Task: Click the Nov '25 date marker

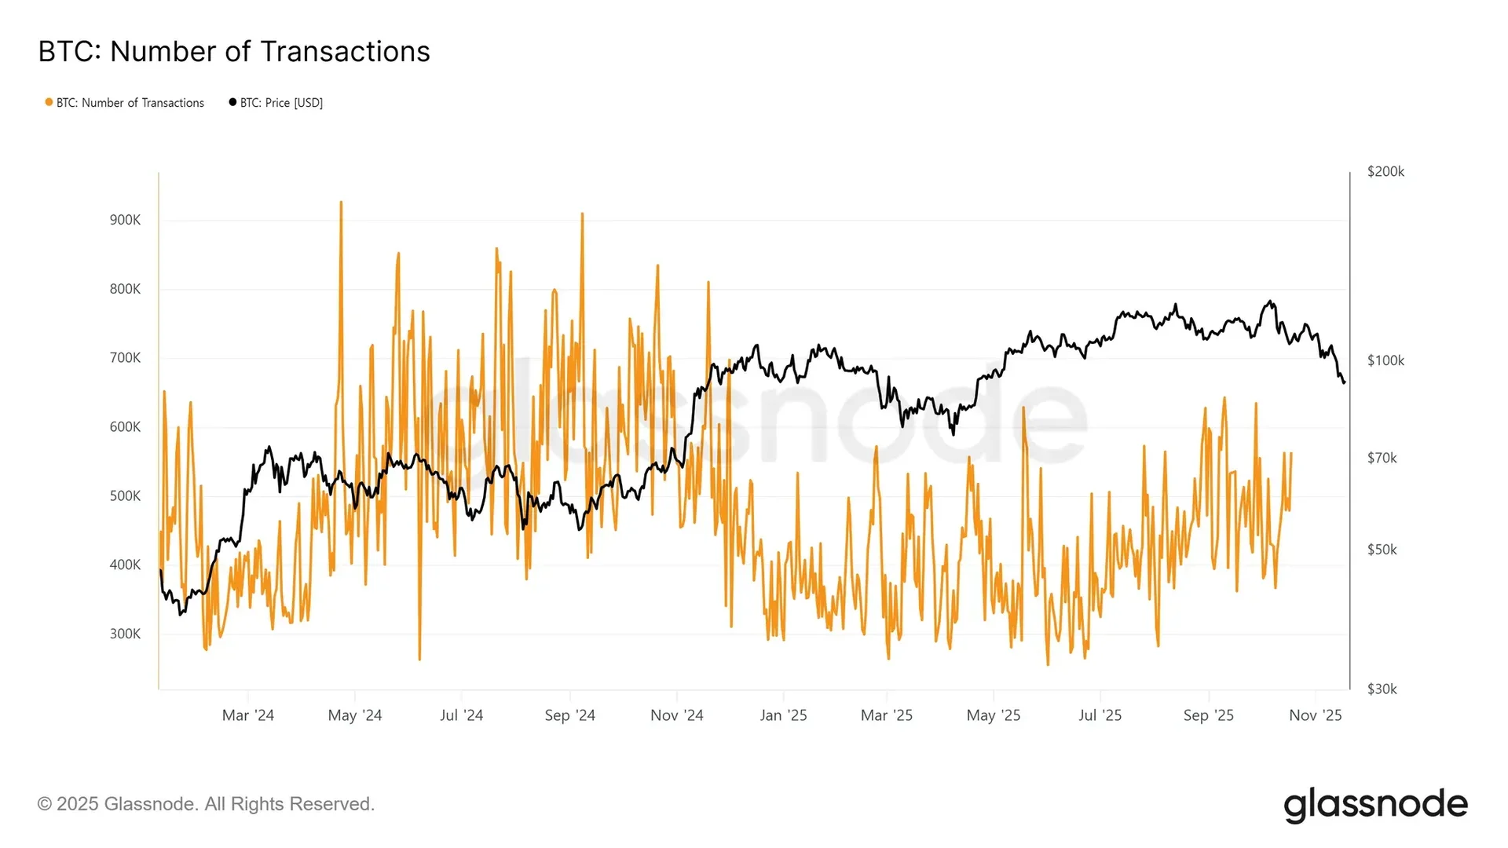Action: (x=1316, y=715)
